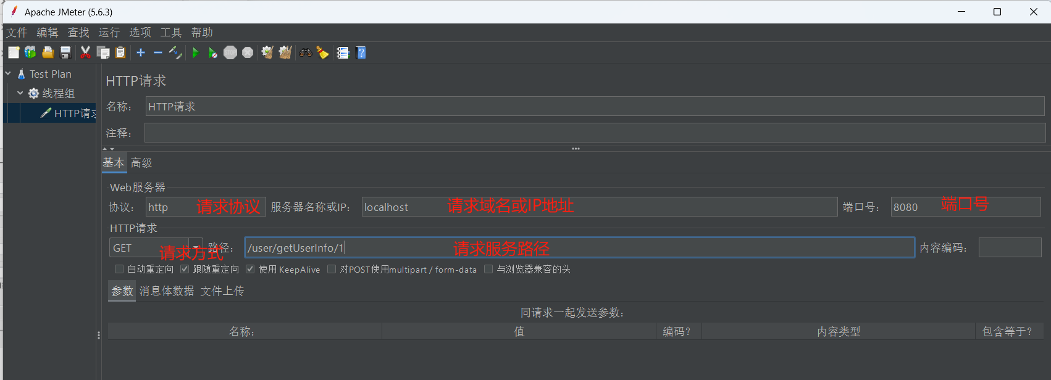Open the 帮助 menu
The height and width of the screenshot is (380, 1051).
(x=202, y=32)
